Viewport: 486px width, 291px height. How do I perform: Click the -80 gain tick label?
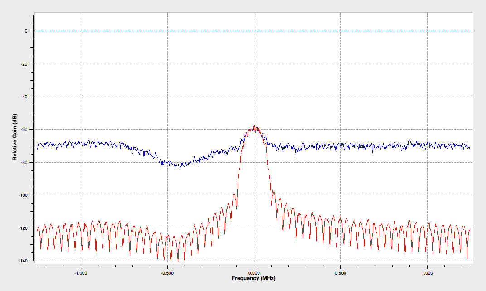pos(24,162)
